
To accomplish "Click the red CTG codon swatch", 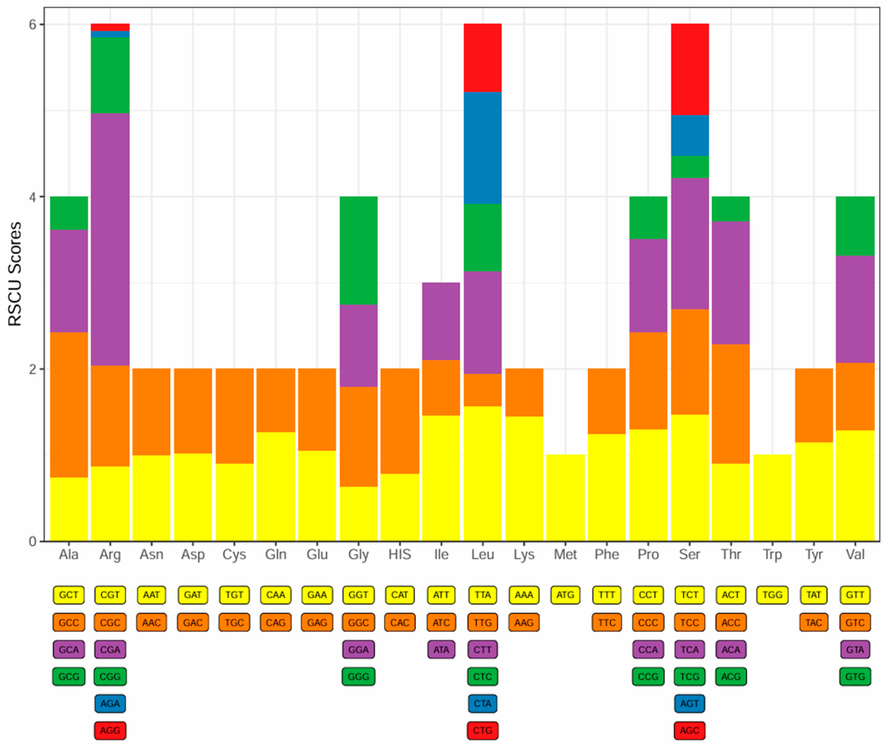I will point(482,730).
